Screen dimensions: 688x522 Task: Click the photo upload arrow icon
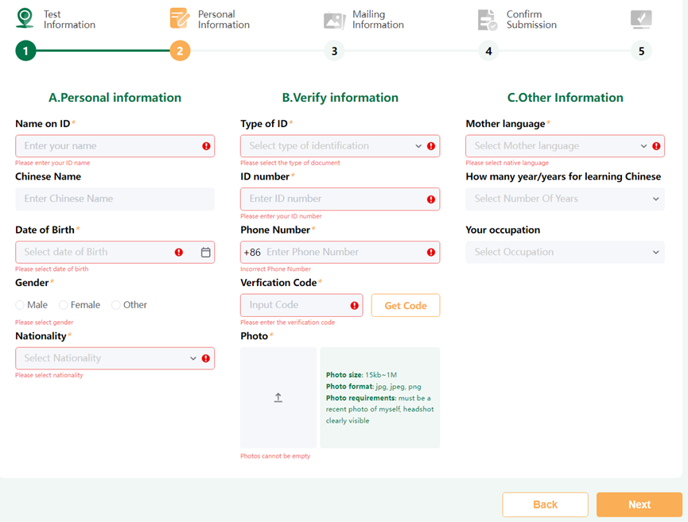278,397
